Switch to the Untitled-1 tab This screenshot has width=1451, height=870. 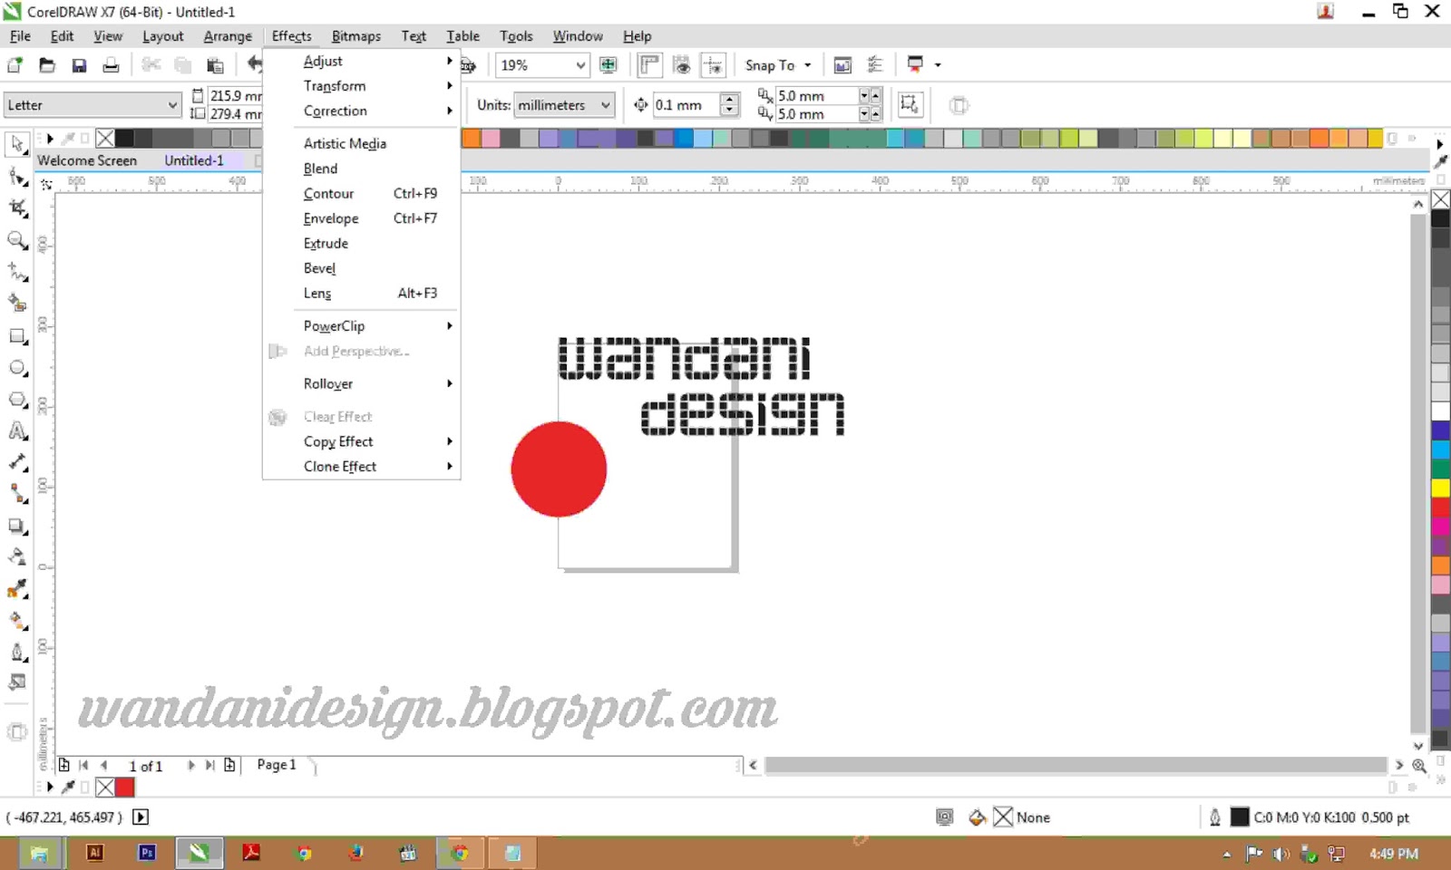coord(194,160)
